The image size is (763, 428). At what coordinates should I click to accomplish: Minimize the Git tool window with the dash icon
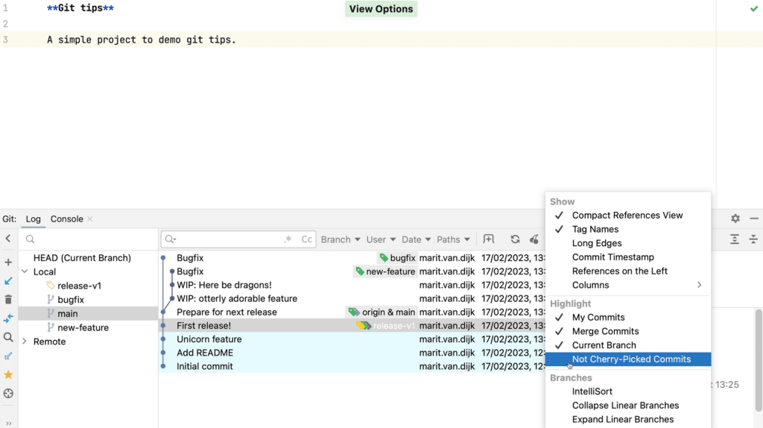point(754,218)
